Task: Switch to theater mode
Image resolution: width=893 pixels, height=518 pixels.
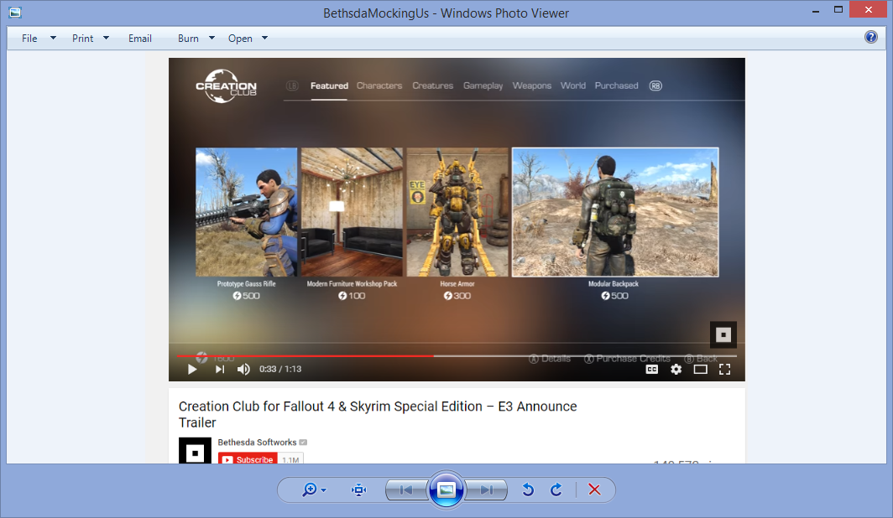Action: [701, 370]
